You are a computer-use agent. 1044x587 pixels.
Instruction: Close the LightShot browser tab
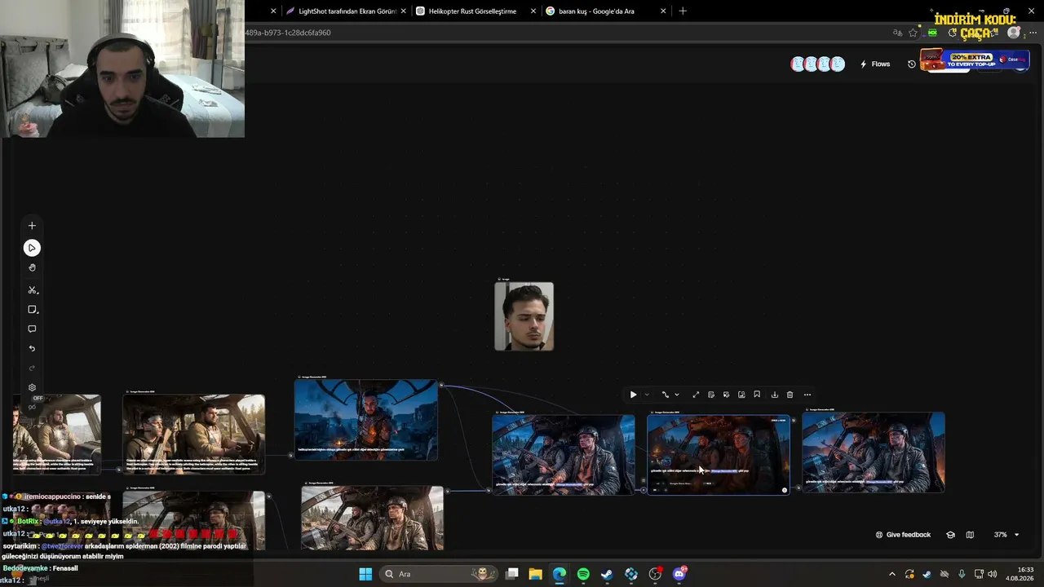pyautogui.click(x=403, y=11)
